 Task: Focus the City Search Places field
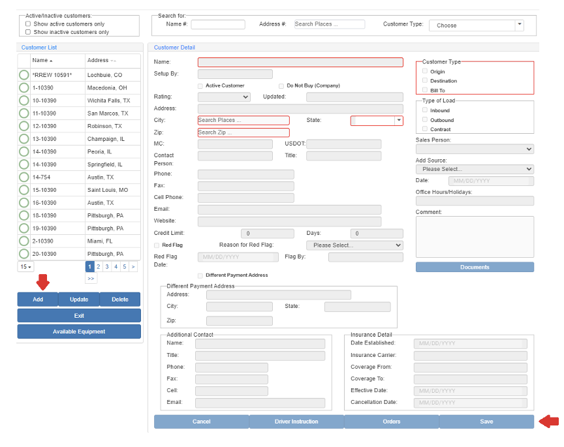243,120
